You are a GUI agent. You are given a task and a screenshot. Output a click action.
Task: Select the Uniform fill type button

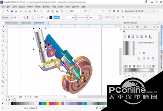click(x=129, y=37)
